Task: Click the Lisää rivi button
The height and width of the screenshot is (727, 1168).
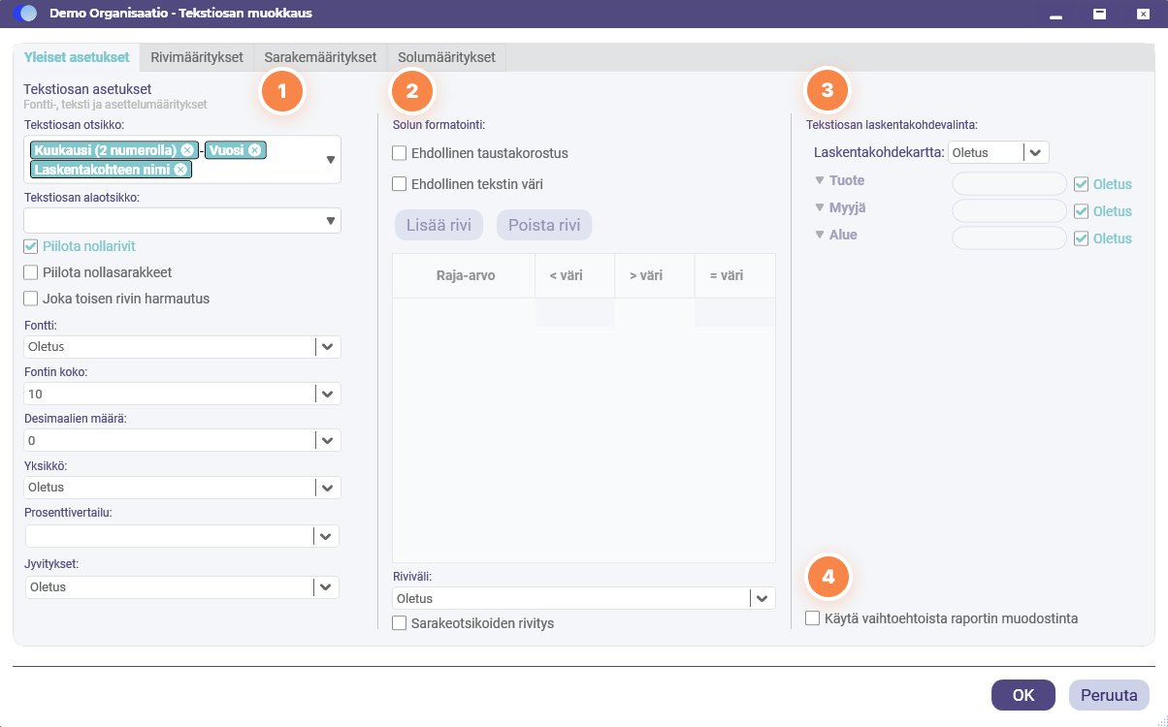Action: click(x=439, y=225)
